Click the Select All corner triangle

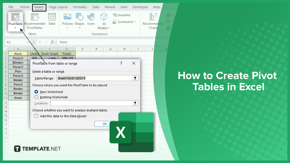coord(6,49)
